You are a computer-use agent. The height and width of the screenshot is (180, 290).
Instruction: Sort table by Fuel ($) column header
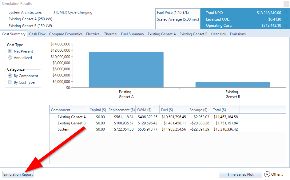[x=174, y=110]
